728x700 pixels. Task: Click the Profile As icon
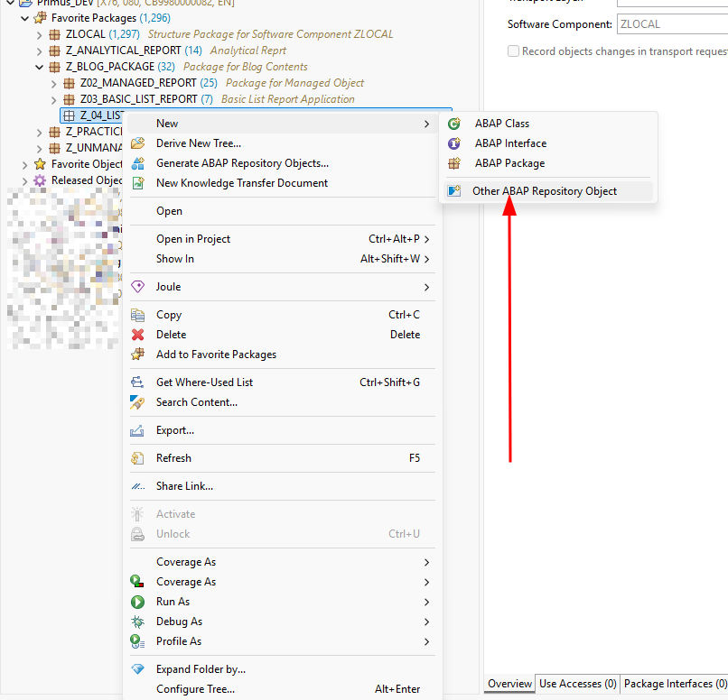click(x=138, y=641)
